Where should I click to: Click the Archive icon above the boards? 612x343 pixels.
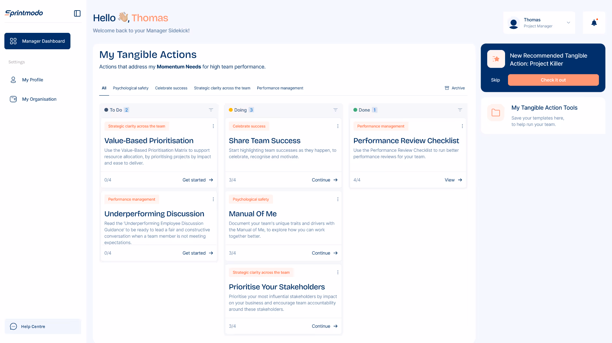pos(447,88)
